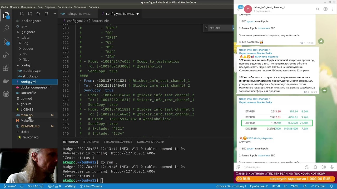Expand the find replace toggle arrow
The height and width of the screenshot is (189, 337).
click(206, 28)
